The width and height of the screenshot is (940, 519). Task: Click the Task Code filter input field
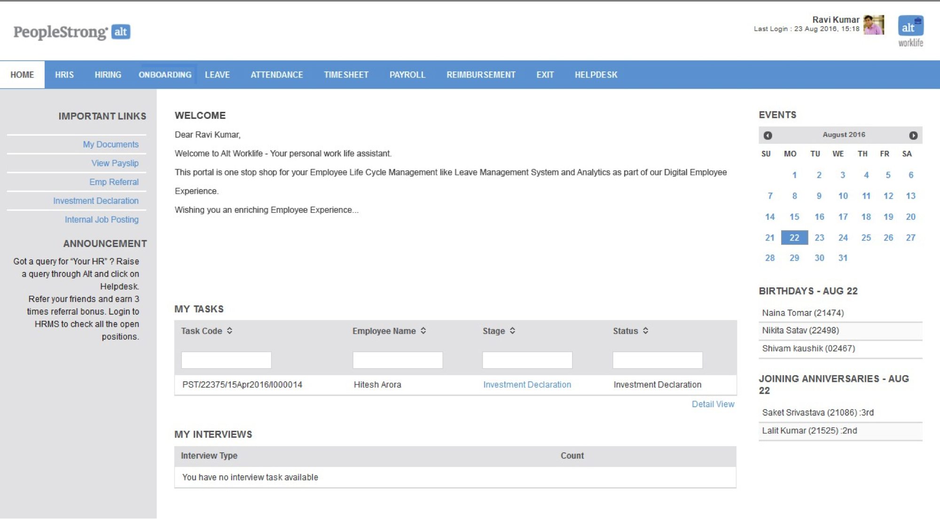tap(226, 360)
